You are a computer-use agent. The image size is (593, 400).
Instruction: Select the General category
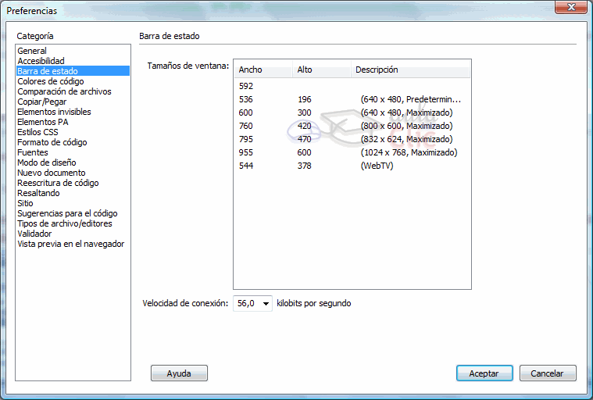click(32, 51)
